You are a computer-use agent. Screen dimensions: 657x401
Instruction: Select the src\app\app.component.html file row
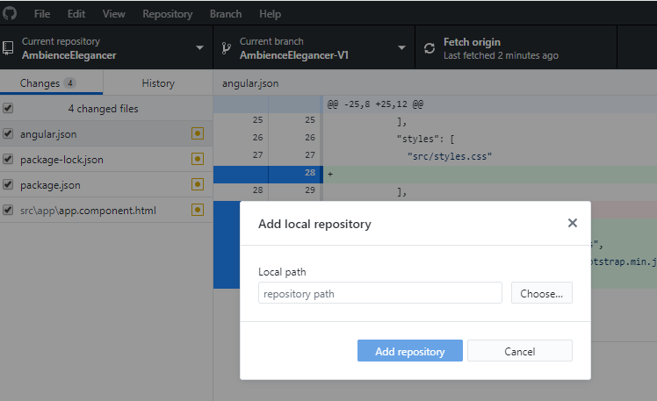click(106, 210)
